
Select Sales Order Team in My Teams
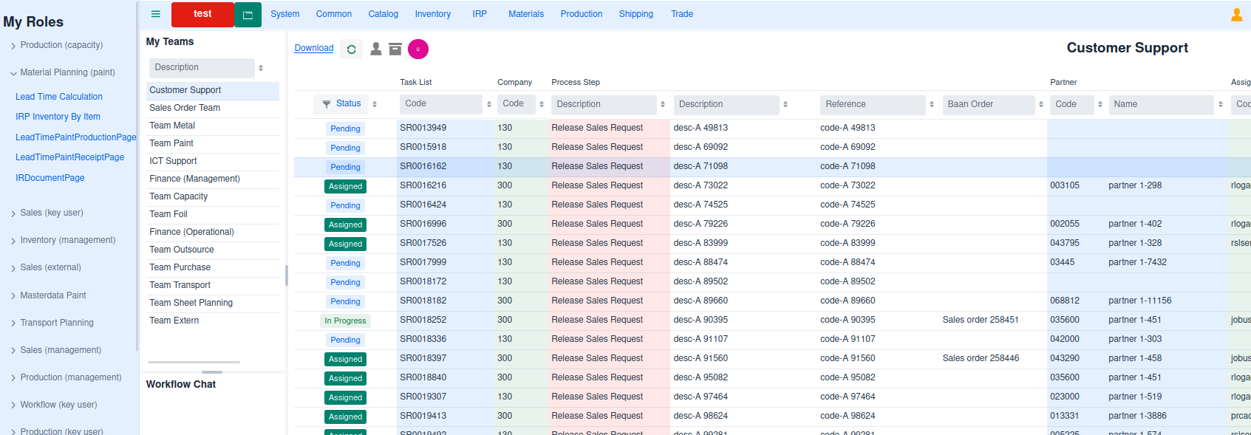click(x=213, y=108)
